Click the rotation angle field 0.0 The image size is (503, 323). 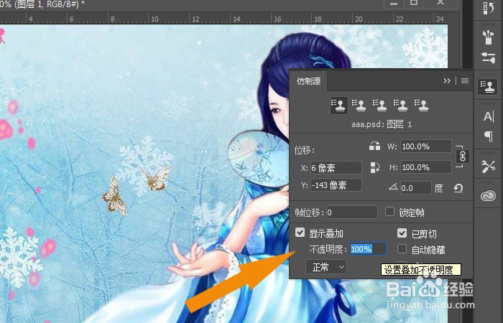tap(416, 188)
